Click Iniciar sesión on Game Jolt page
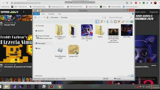 pyautogui.click(x=140, y=12)
